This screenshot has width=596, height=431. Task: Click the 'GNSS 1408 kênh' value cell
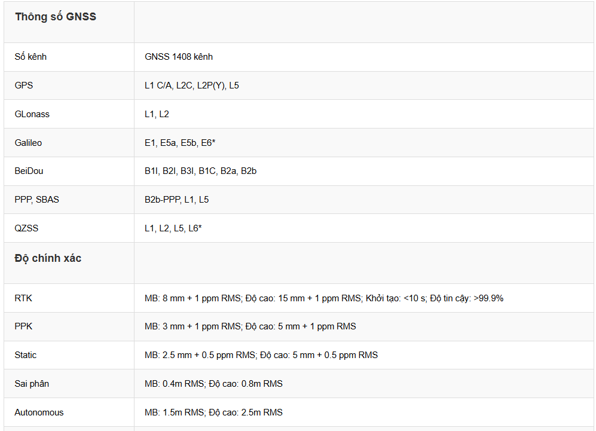pos(179,57)
